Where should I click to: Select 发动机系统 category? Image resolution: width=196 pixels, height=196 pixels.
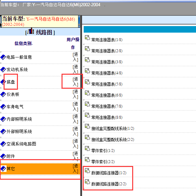(x=17, y=70)
